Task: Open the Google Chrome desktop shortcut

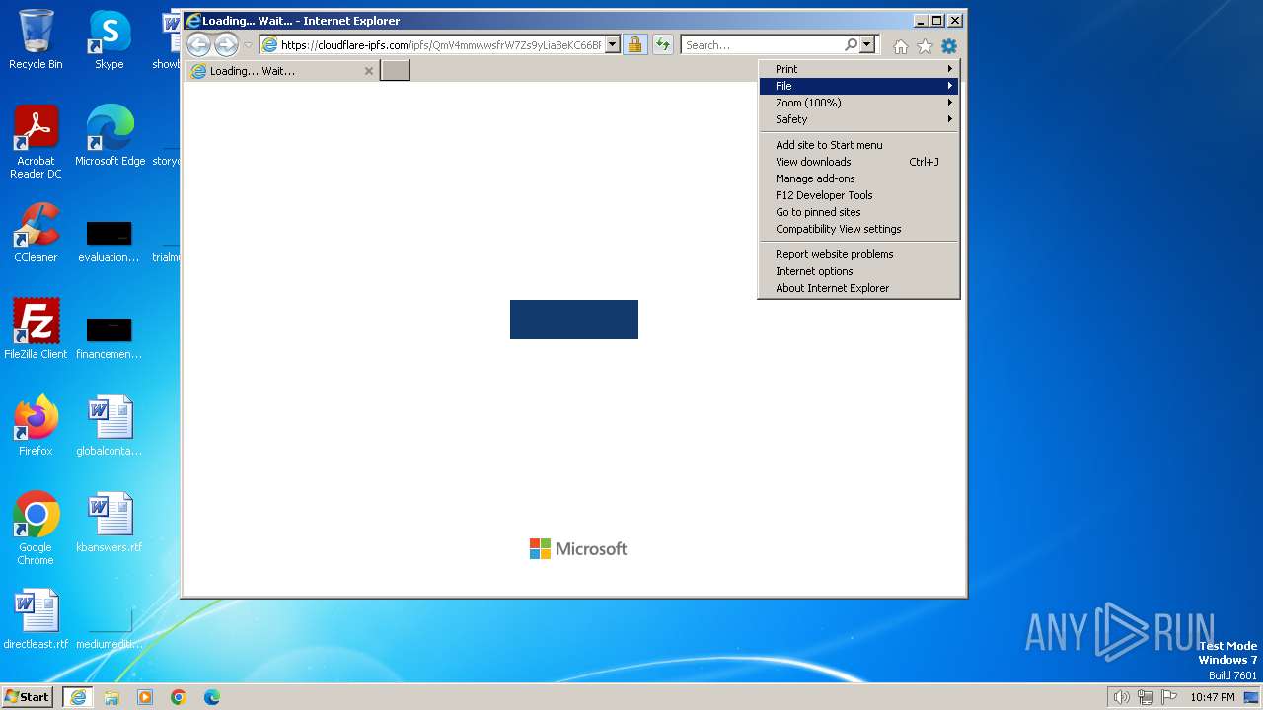Action: click(36, 529)
